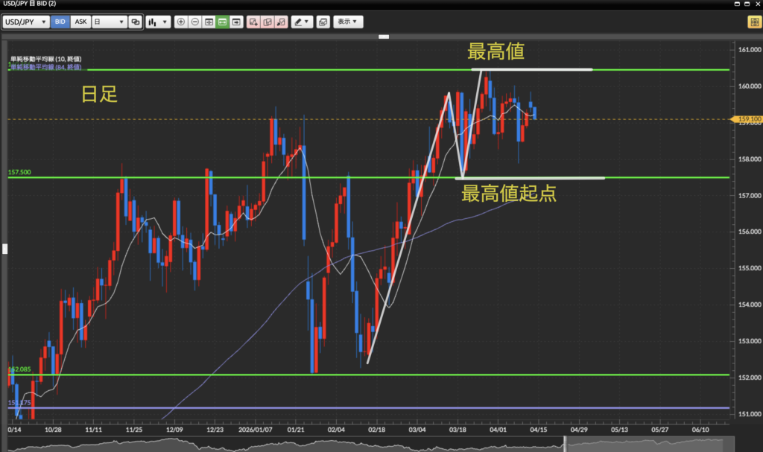Click the scroll-to-latest arrow icon
The image size is (763, 452).
(x=236, y=22)
